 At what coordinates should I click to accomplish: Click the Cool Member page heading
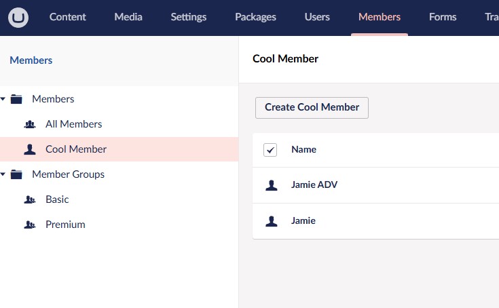point(285,59)
